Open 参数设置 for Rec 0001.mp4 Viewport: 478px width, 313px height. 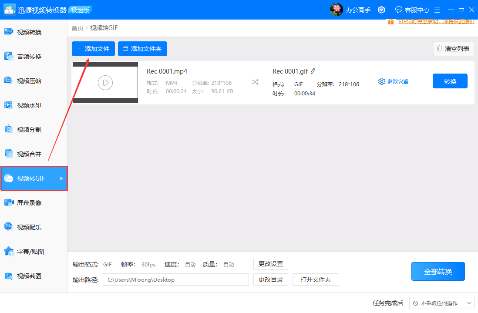[393, 81]
